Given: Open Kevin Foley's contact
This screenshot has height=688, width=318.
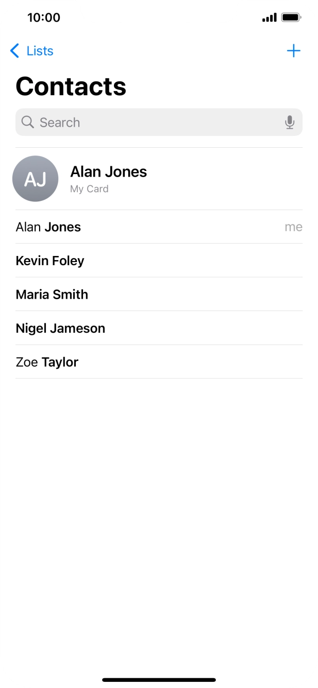Looking at the screenshot, I should click(x=50, y=261).
